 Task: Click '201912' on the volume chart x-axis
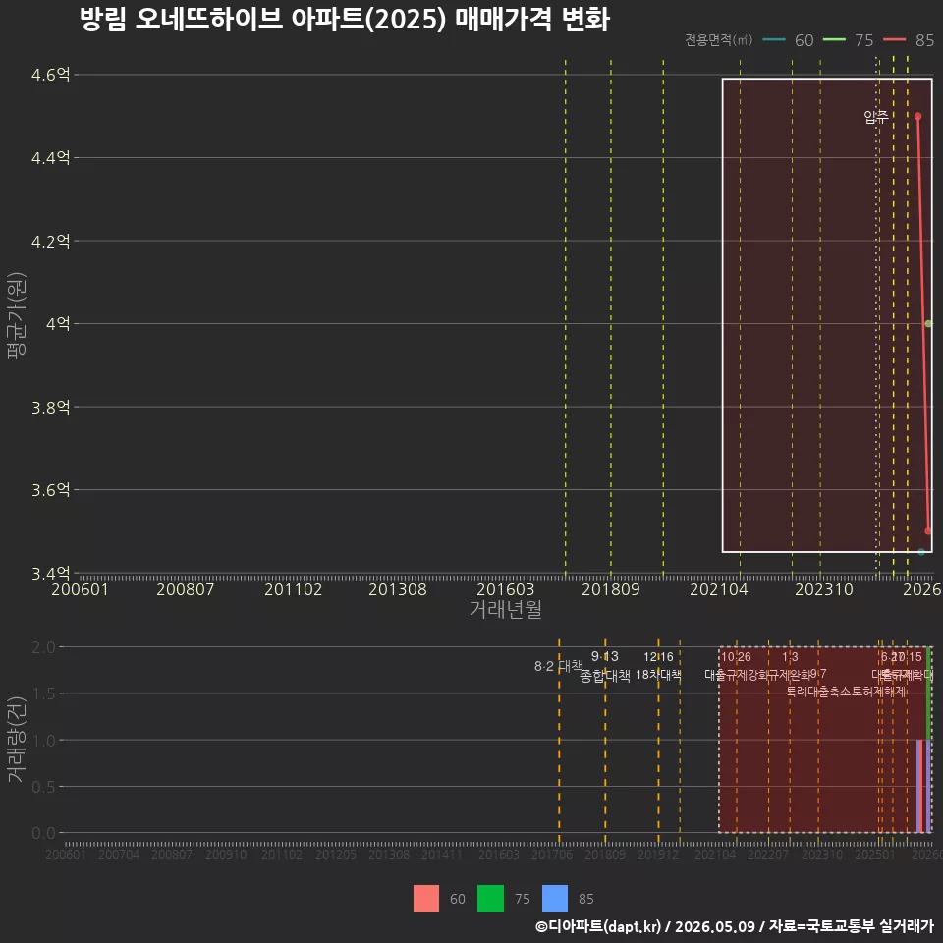click(658, 854)
